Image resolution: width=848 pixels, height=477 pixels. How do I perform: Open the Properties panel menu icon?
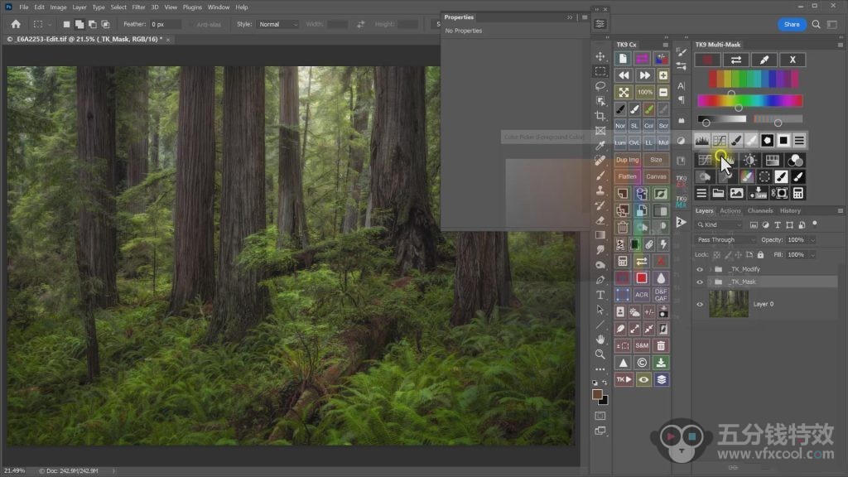pyautogui.click(x=585, y=17)
